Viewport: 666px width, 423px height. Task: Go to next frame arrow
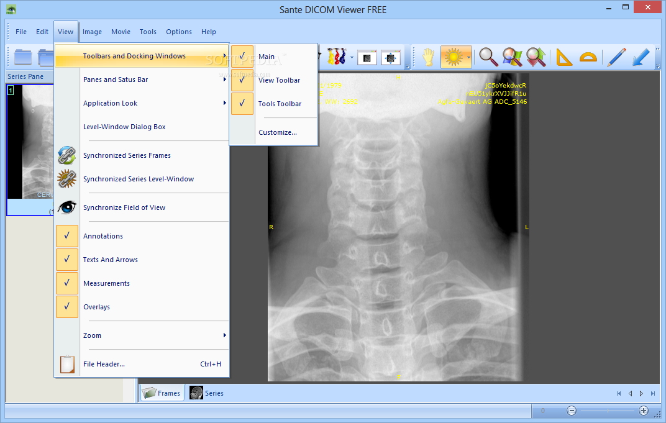(641, 394)
